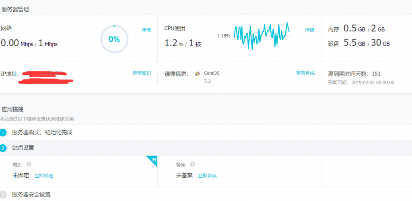Collapse the 站点设置 section
412x201 pixels.
coord(23,148)
